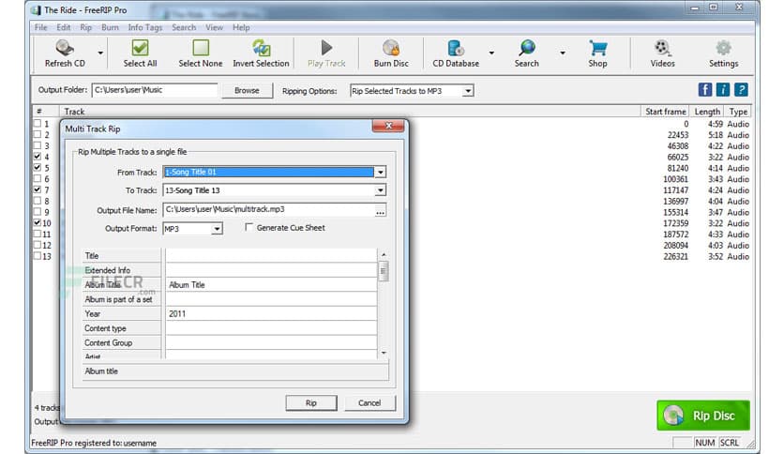
Task: Open the Help menu
Action: [241, 27]
